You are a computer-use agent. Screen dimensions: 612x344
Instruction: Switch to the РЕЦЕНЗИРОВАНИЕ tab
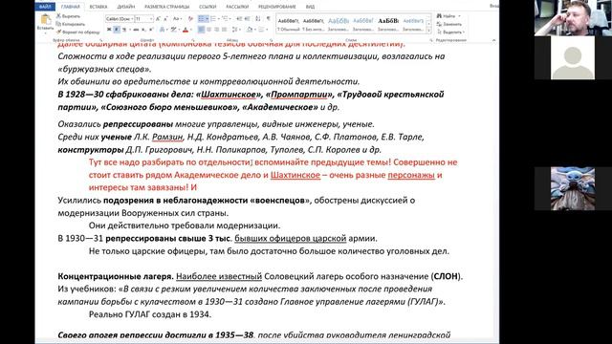[x=276, y=7]
